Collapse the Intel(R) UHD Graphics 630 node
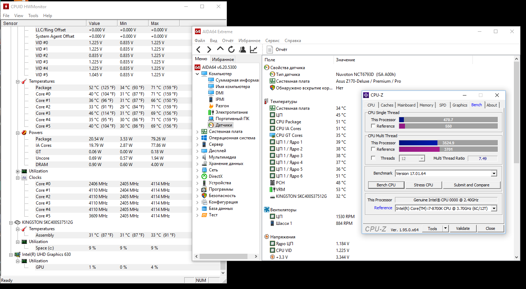The height and width of the screenshot is (289, 526). click(10, 254)
